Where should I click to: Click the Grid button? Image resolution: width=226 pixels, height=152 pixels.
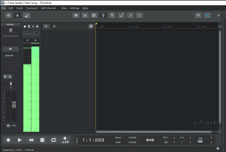coord(150,140)
